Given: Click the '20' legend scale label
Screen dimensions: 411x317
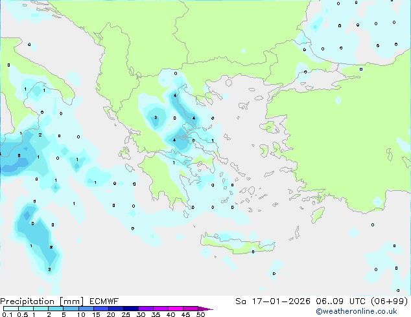Looking at the screenshot, I should pyautogui.click(x=111, y=314).
